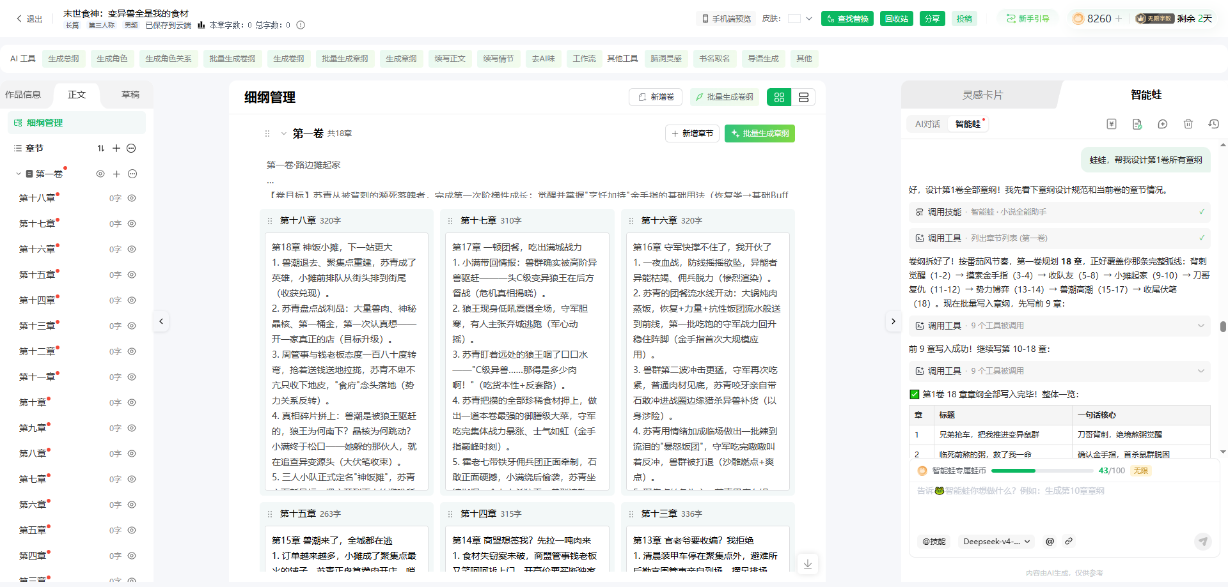Image resolution: width=1228 pixels, height=587 pixels.
Task: Open more options beside 章节 header
Action: coord(131,148)
